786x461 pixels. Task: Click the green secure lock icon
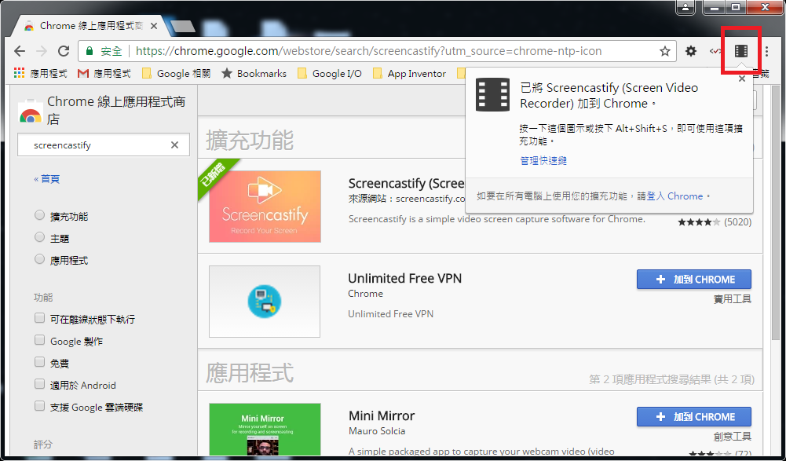pos(90,51)
